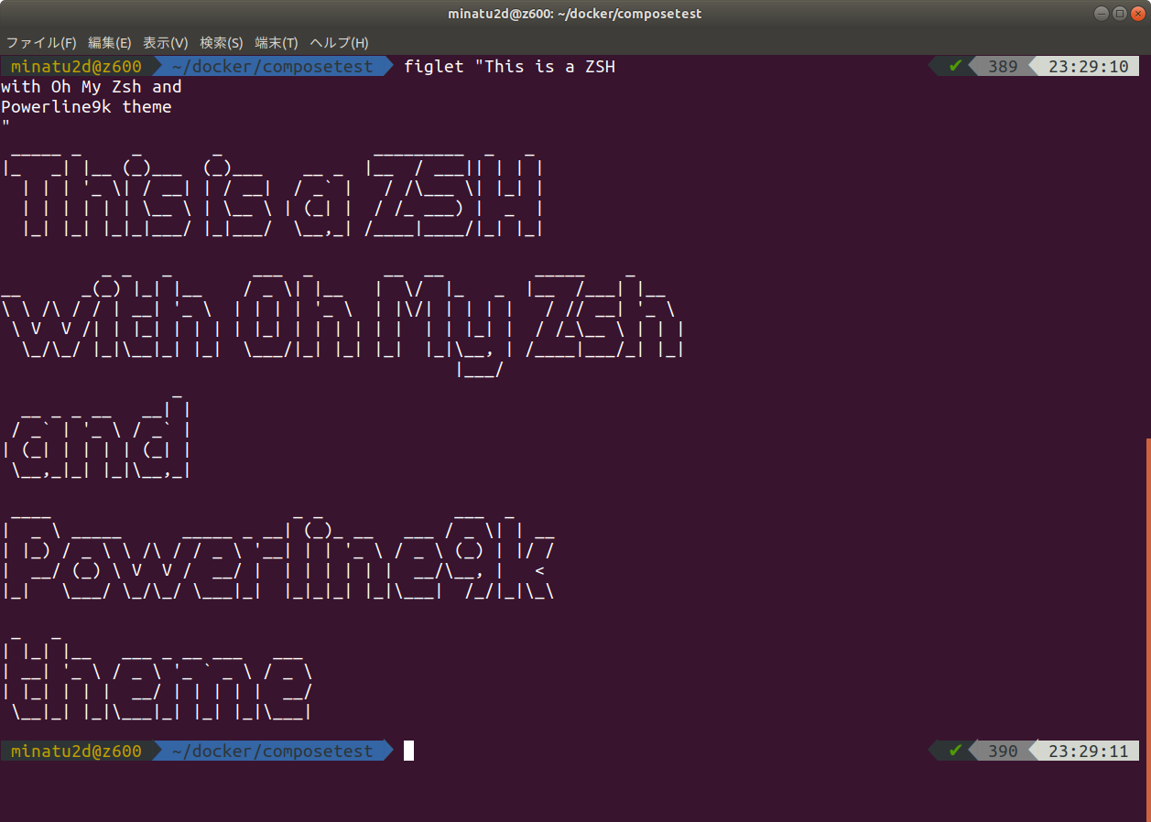Viewport: 1151px width, 822px height.
Task: Click the block cursor at the bottom prompt
Action: click(408, 751)
